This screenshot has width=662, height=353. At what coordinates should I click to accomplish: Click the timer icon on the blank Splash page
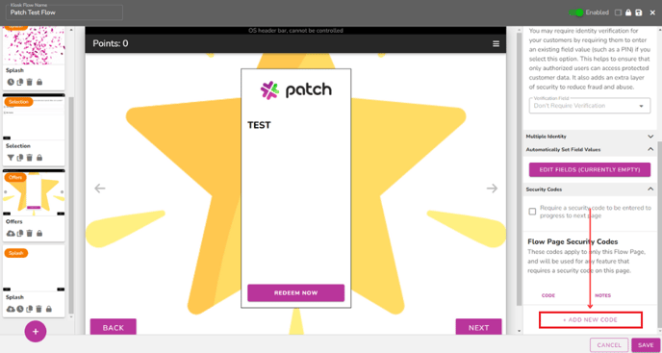tap(20, 309)
